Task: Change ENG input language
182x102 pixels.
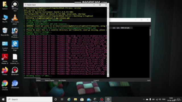Action: 164,99
